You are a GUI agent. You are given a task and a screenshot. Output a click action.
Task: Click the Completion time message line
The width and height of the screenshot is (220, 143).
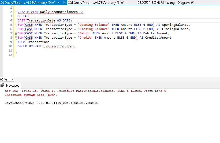[x=52, y=103]
